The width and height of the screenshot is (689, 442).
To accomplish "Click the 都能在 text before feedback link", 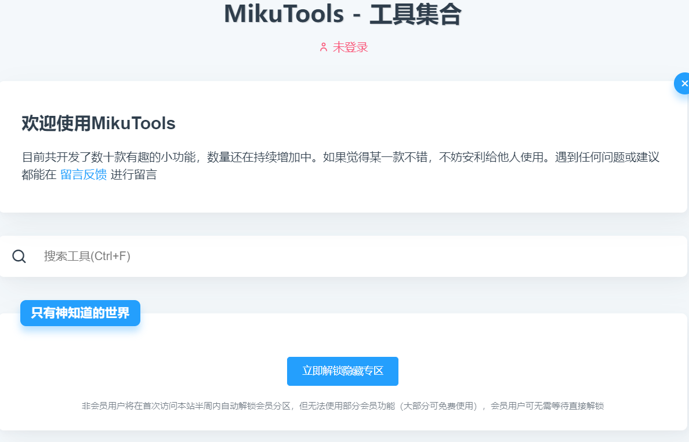I will [39, 174].
